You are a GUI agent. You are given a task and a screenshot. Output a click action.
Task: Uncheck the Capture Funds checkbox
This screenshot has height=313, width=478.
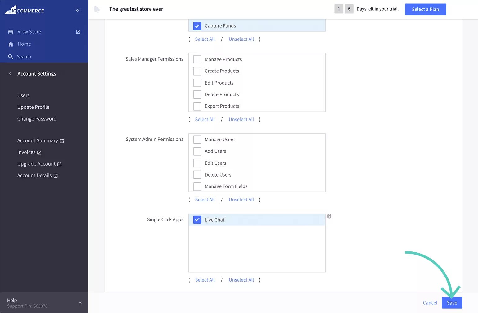point(197,26)
